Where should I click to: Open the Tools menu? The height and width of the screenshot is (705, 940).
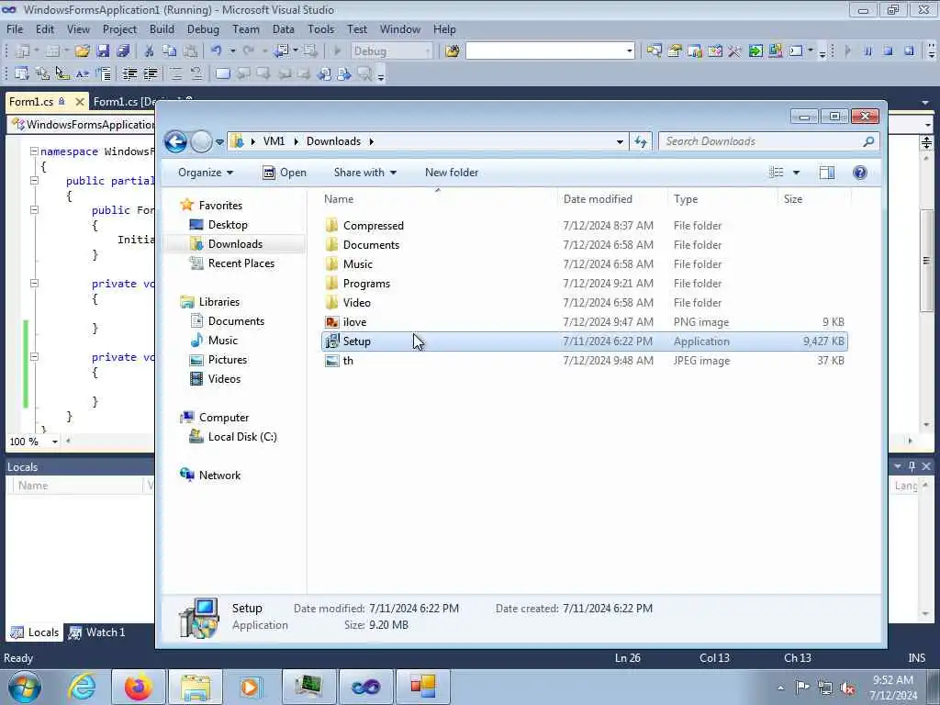click(x=320, y=29)
